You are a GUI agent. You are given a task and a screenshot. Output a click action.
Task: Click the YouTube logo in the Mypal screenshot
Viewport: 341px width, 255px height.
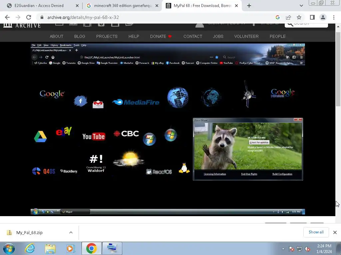click(94, 136)
